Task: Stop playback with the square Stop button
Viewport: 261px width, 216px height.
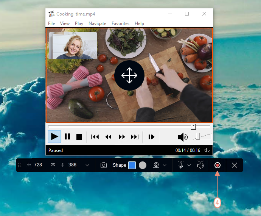Action: (x=79, y=137)
